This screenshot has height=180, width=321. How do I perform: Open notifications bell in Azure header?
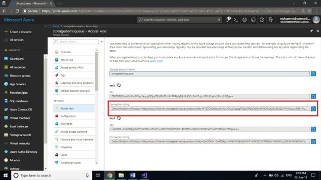pyautogui.click(x=228, y=20)
